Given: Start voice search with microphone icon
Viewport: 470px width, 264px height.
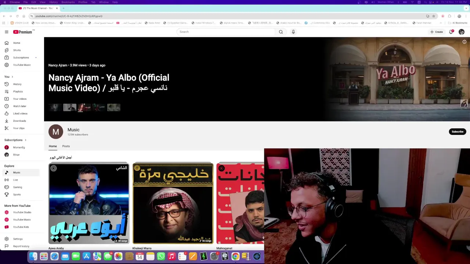Looking at the screenshot, I should (x=293, y=32).
